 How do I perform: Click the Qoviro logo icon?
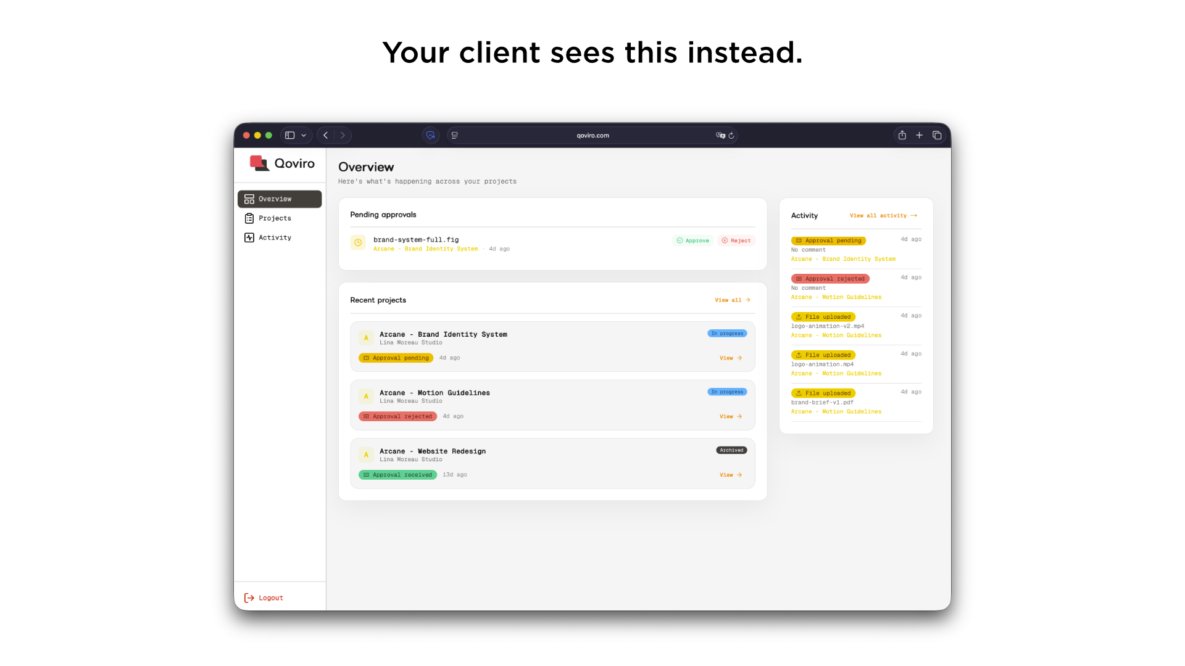[x=259, y=163]
